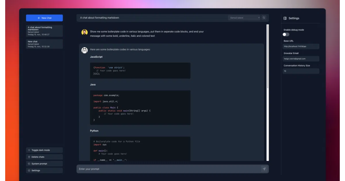Open the 'New chat' conversation in sidebar
Screen dimensions: 345x181
44,44
